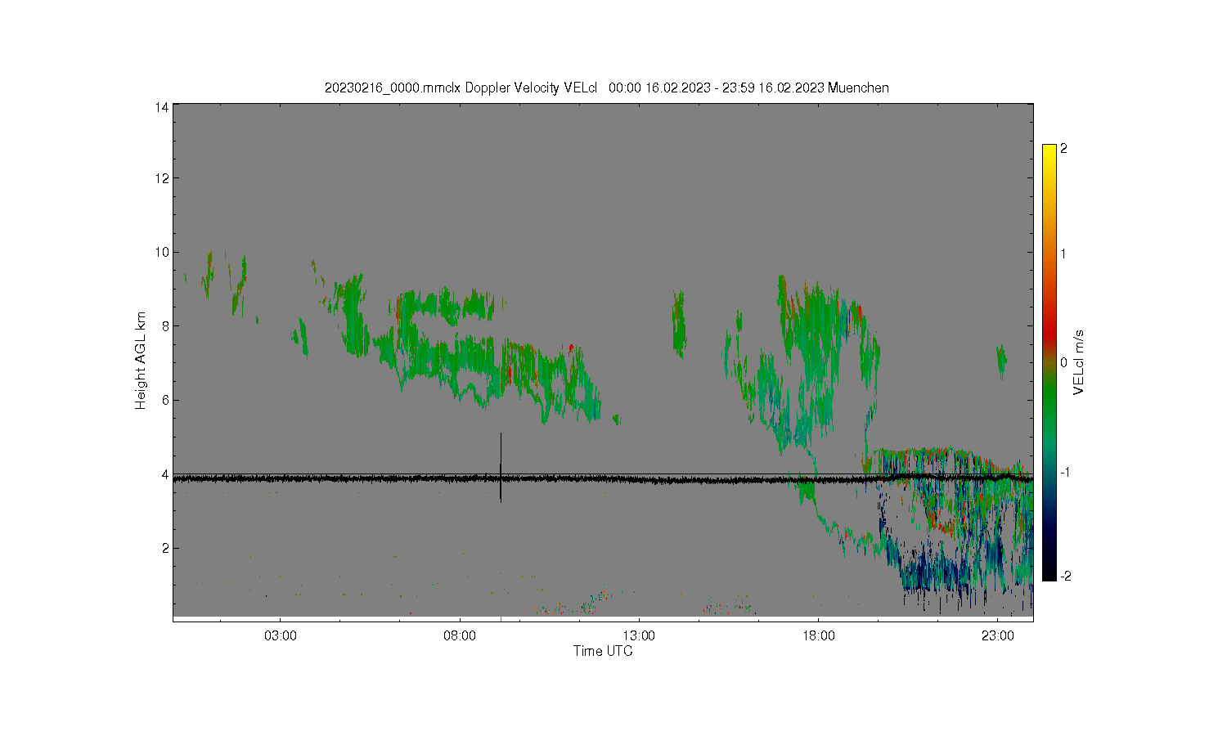
Task: Click the '23:59 16.02.2023' end date in title
Action: click(x=772, y=88)
